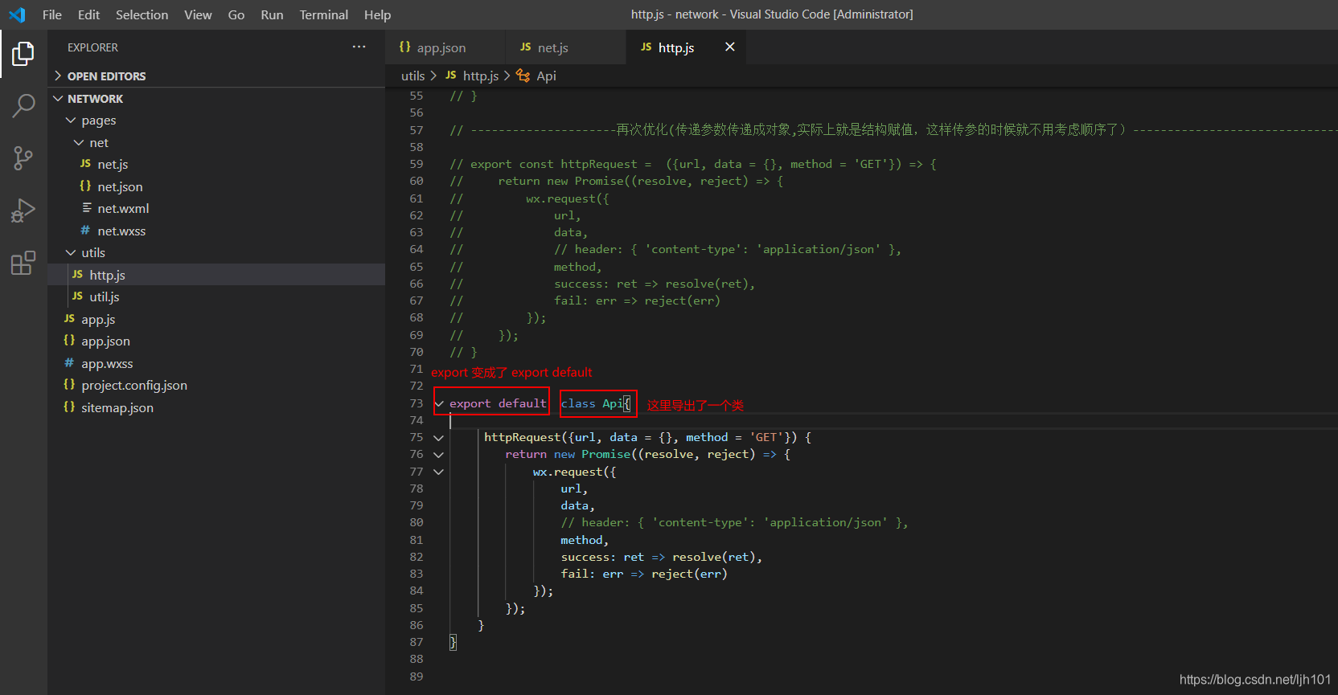Open Explorer more actions ellipsis menu
The width and height of the screenshot is (1338, 695).
(x=359, y=47)
